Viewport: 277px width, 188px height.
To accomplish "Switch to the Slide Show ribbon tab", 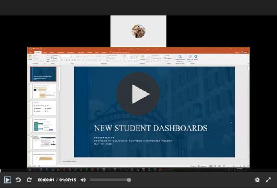I will coord(81,53).
